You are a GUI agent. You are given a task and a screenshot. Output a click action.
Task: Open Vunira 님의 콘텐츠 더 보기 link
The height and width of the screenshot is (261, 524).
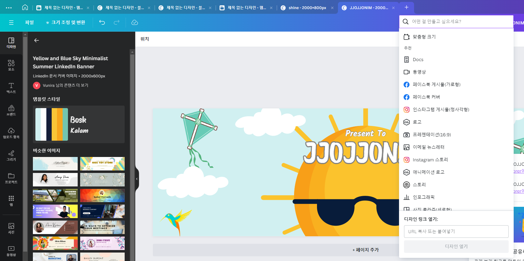[x=65, y=85]
